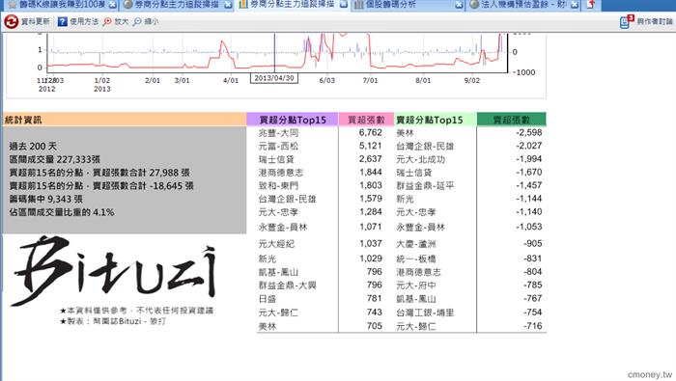Open the blue 使用方法 help icon
676x381 pixels.
click(63, 21)
